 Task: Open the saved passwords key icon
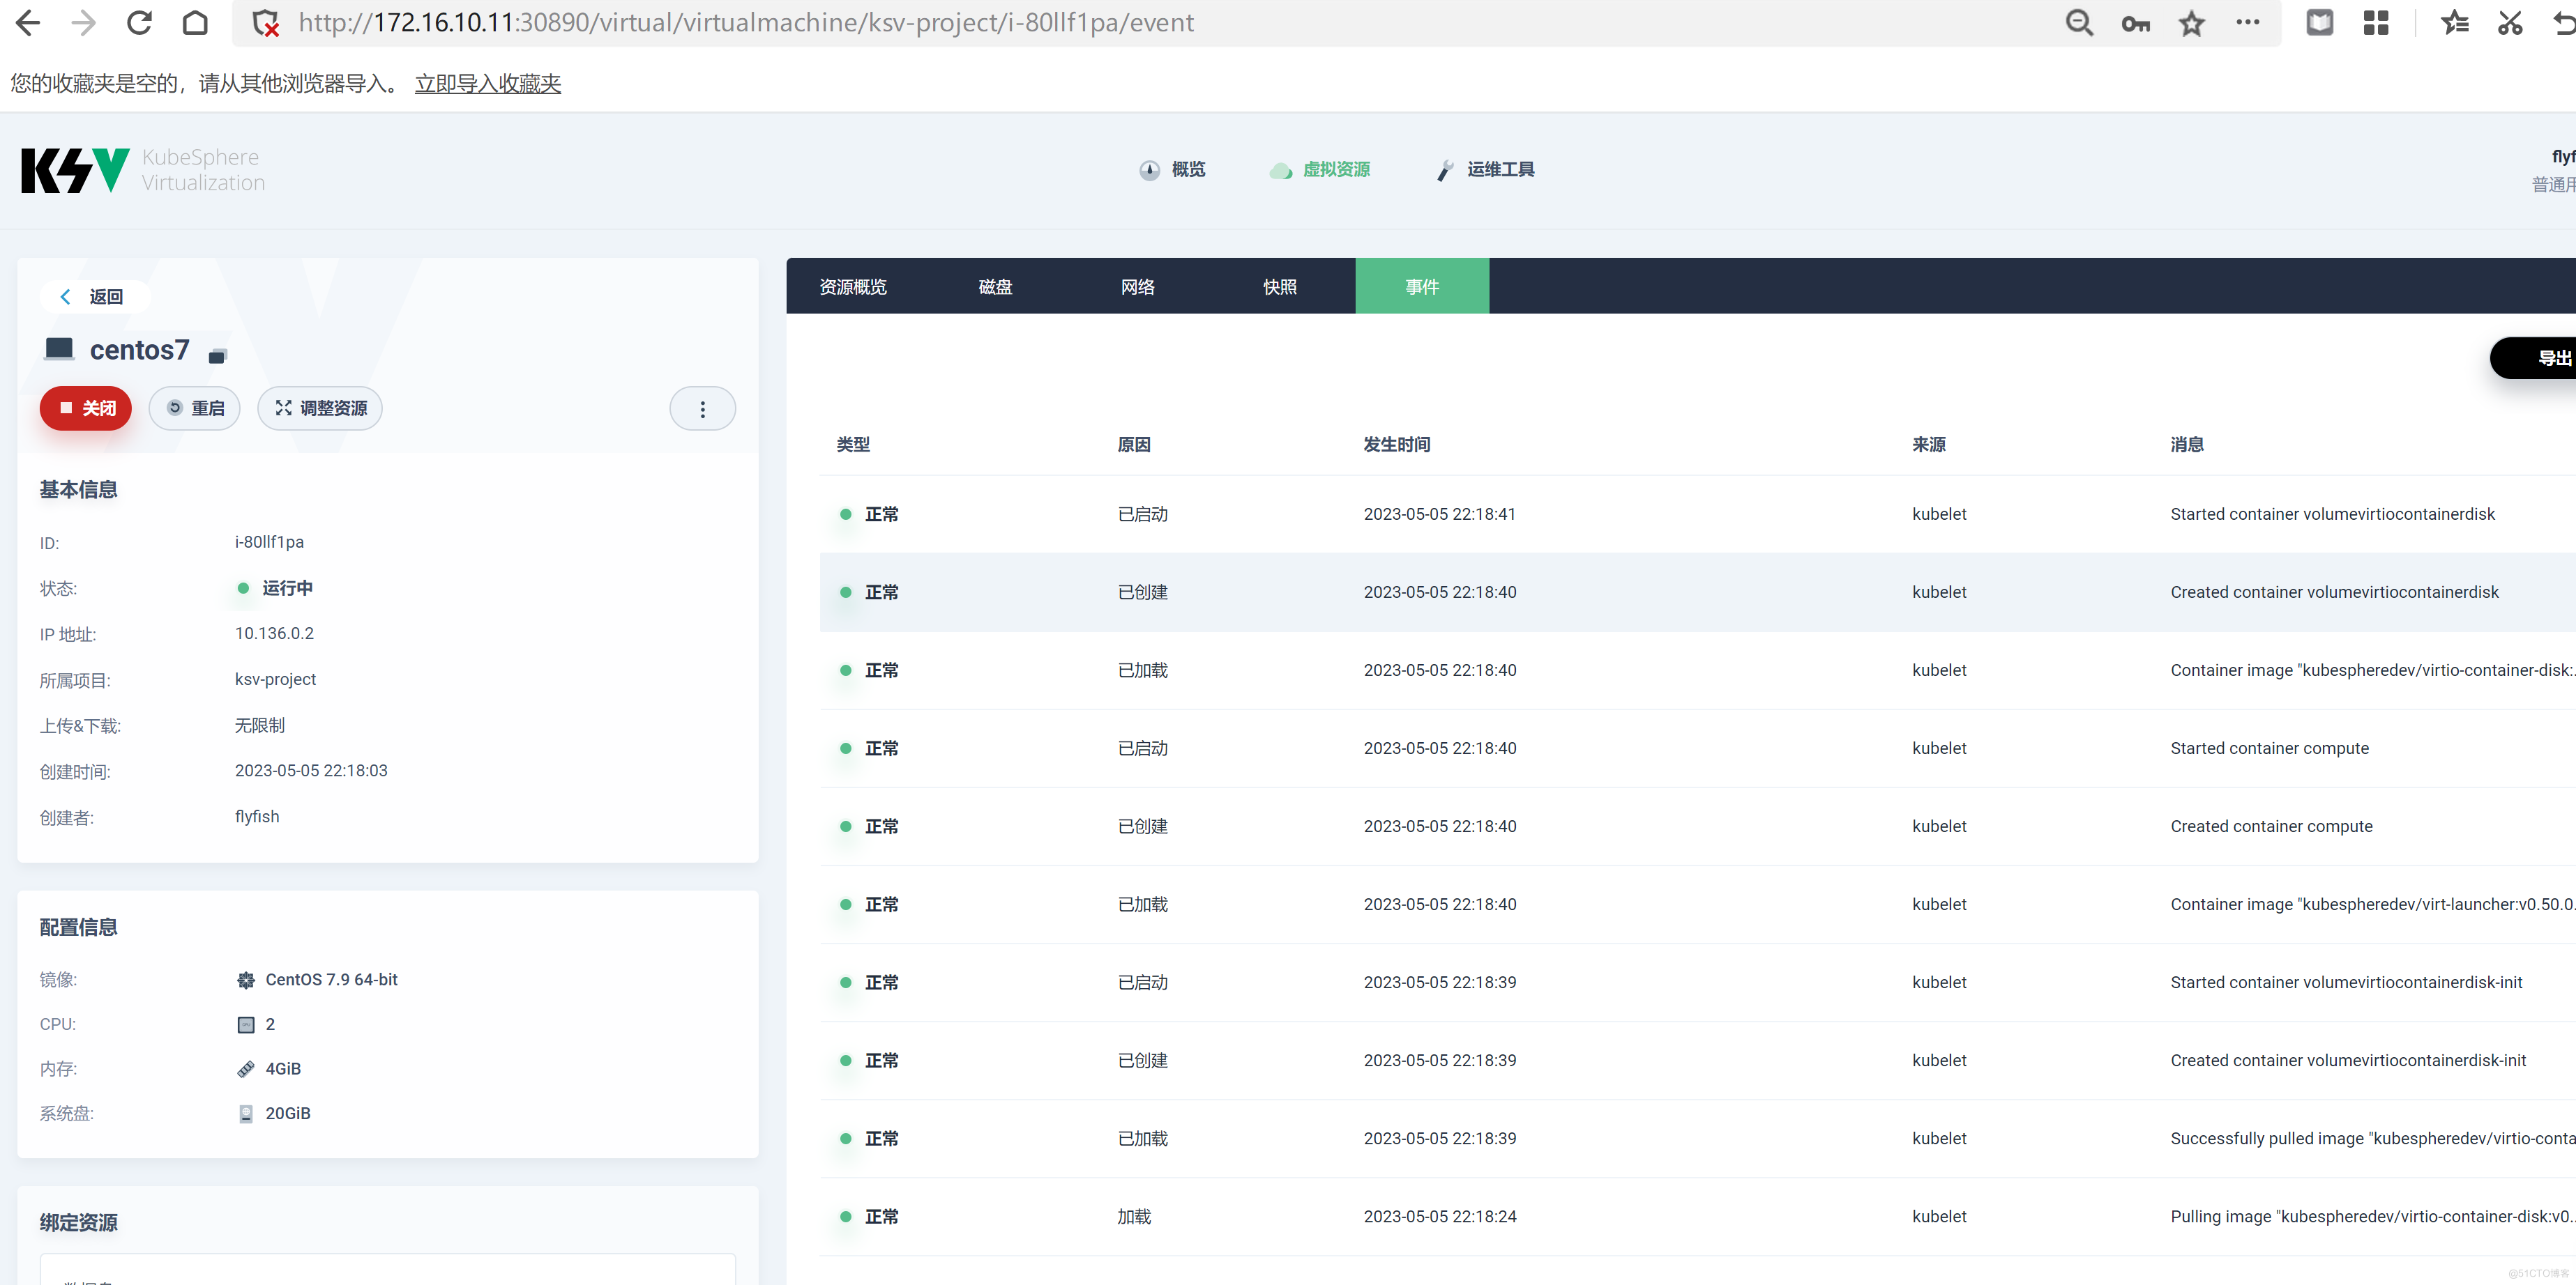(2135, 23)
